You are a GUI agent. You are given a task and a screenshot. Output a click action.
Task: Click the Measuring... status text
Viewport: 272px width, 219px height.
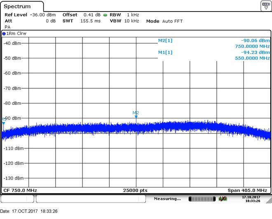(x=167, y=199)
